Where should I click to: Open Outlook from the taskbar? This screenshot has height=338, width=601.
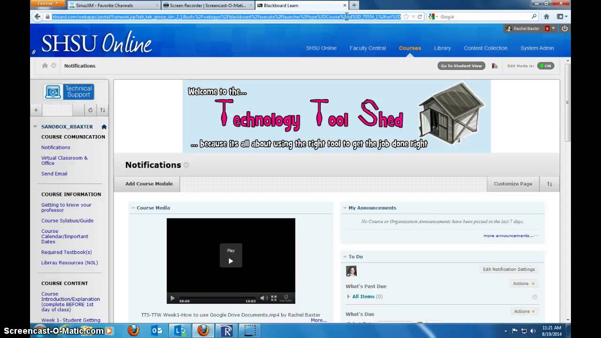(x=157, y=330)
